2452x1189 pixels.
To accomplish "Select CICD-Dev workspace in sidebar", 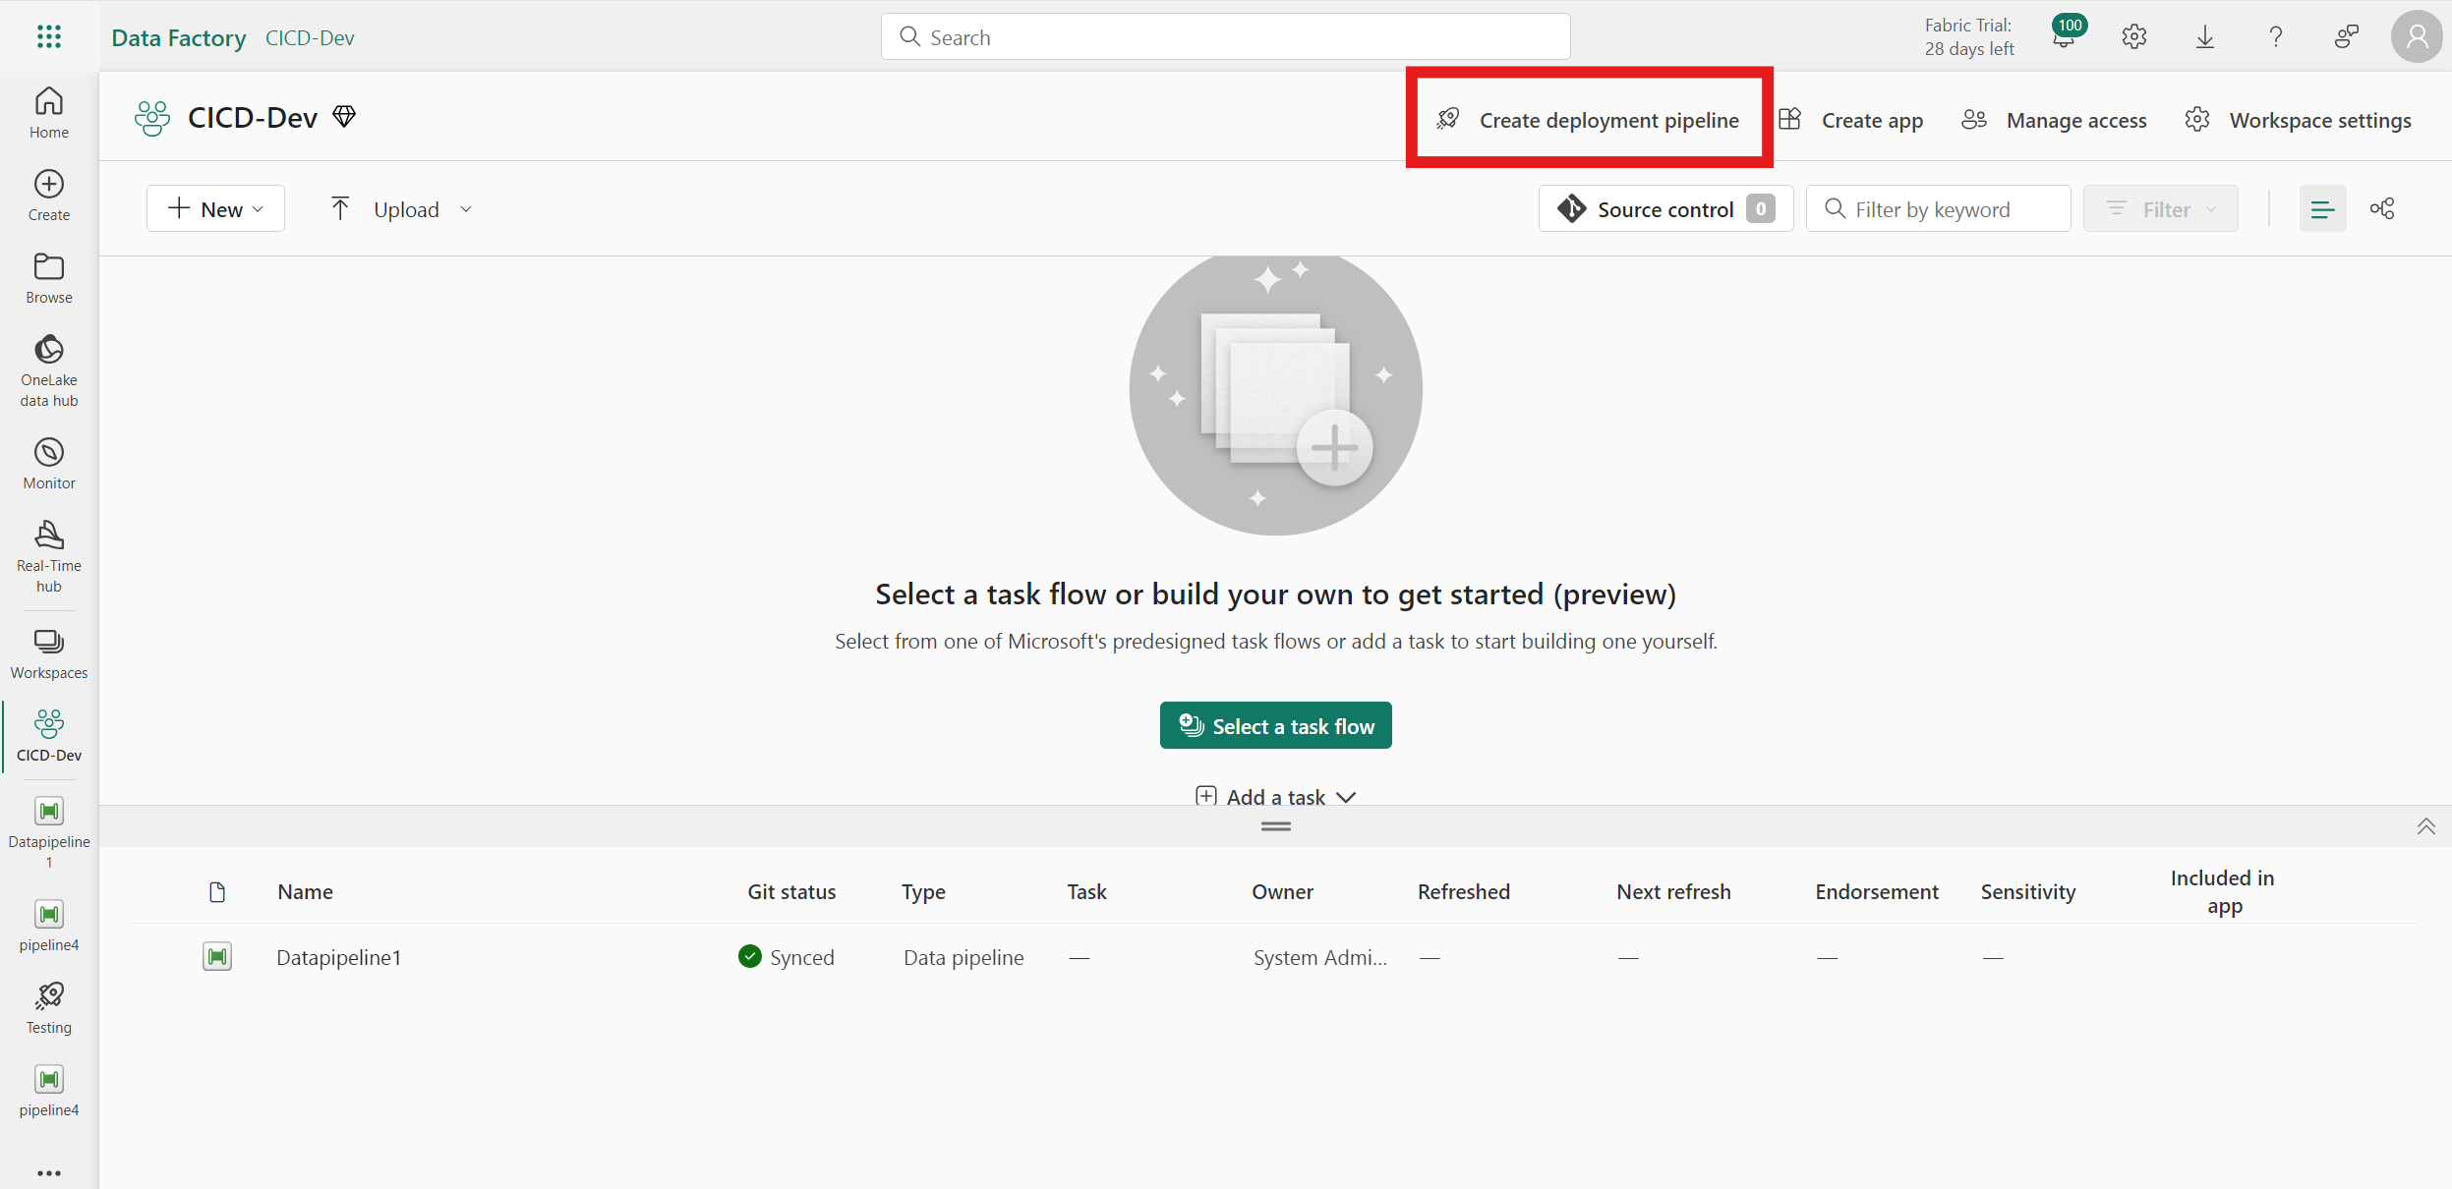I will coord(49,736).
